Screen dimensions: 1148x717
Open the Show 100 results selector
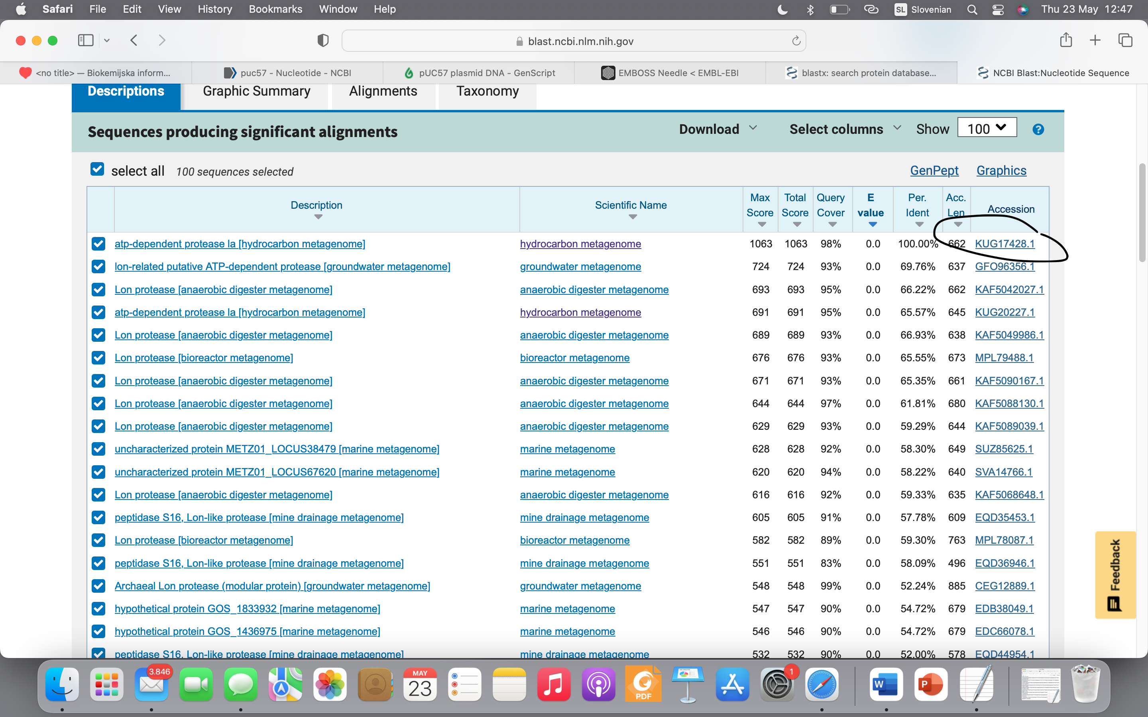(987, 128)
